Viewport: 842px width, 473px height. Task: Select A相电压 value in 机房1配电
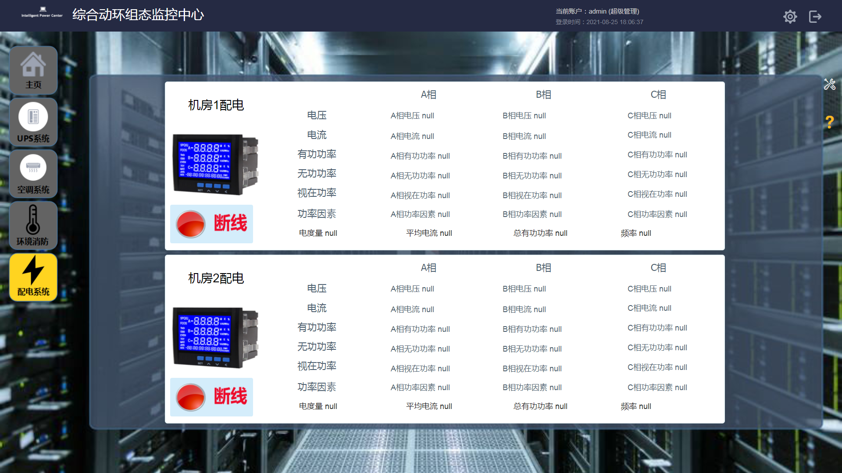[x=412, y=116]
